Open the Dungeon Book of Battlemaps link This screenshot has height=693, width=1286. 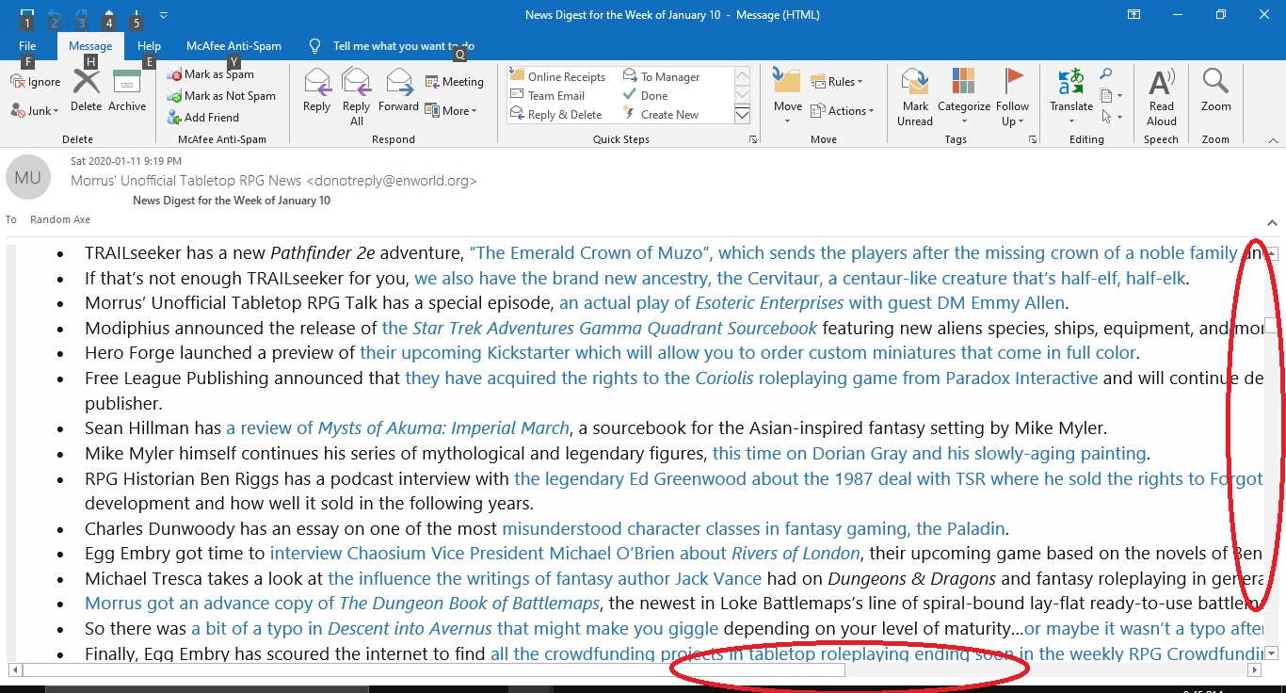tap(344, 604)
